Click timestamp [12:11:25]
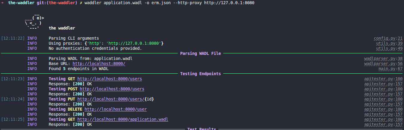The image size is (404, 130). pyautogui.click(x=13, y=120)
